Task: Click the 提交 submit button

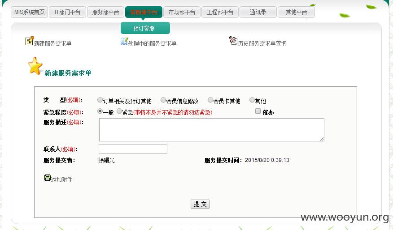Action: tap(200, 204)
